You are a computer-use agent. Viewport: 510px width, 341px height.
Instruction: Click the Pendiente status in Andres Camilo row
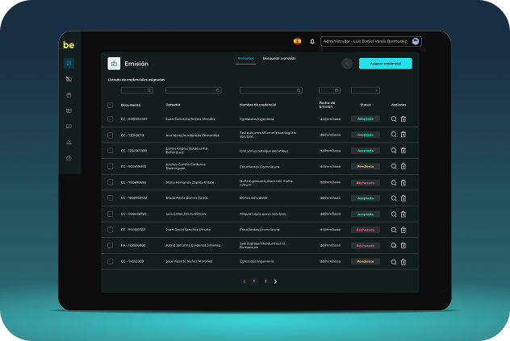coord(366,166)
